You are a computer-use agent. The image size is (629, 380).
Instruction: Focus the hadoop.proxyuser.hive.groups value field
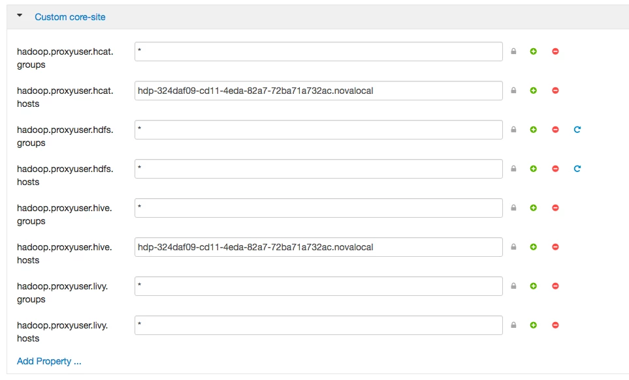point(319,208)
